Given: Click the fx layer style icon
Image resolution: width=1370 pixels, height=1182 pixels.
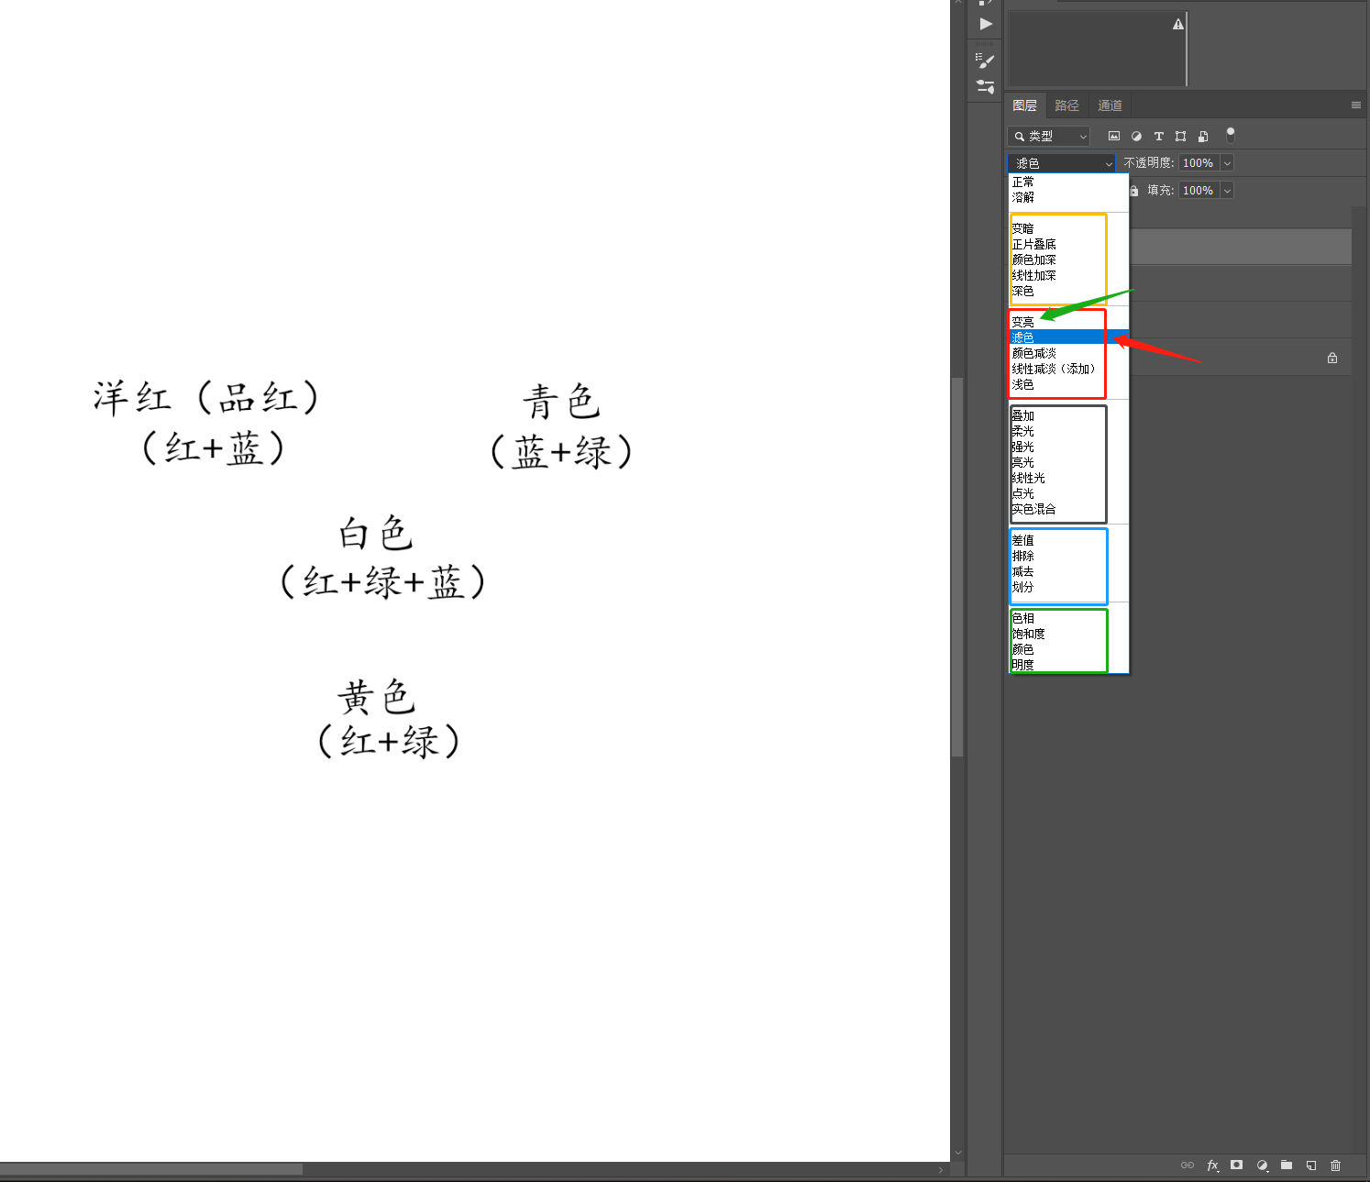Looking at the screenshot, I should tap(1212, 1165).
